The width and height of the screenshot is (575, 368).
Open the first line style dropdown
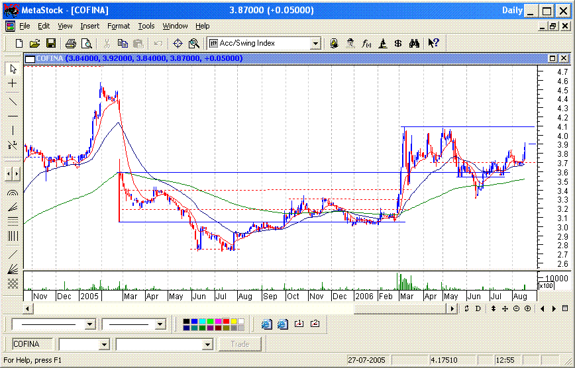(x=90, y=324)
